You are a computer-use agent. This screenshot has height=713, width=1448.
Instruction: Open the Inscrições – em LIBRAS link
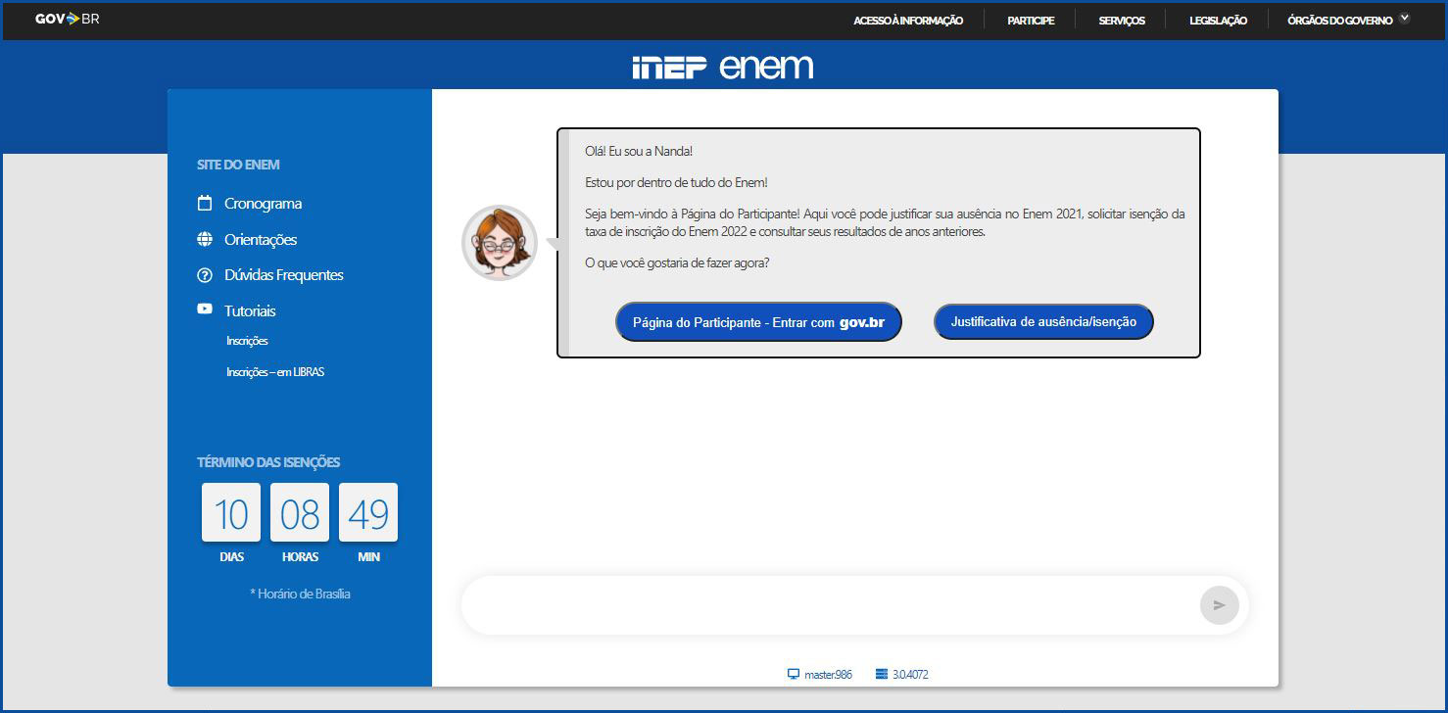point(275,372)
